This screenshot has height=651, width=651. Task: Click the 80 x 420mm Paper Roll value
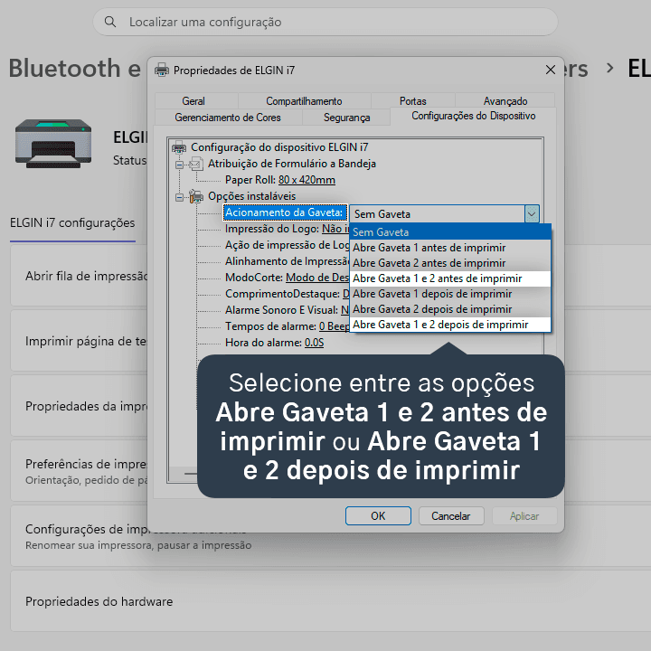[307, 180]
